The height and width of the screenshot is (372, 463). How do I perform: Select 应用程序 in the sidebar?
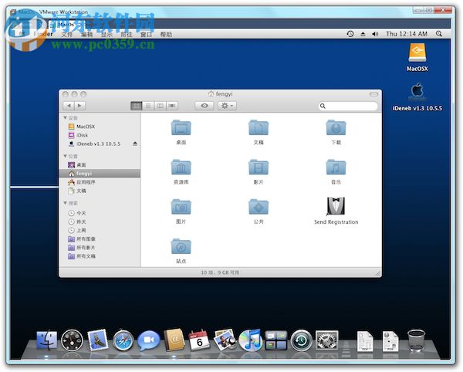click(x=86, y=182)
